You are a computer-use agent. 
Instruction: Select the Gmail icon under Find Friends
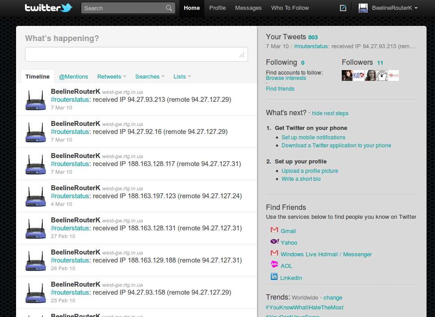tap(274, 230)
